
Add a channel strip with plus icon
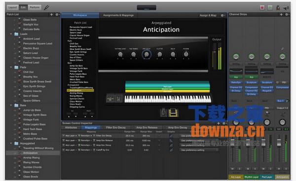[x=281, y=14]
